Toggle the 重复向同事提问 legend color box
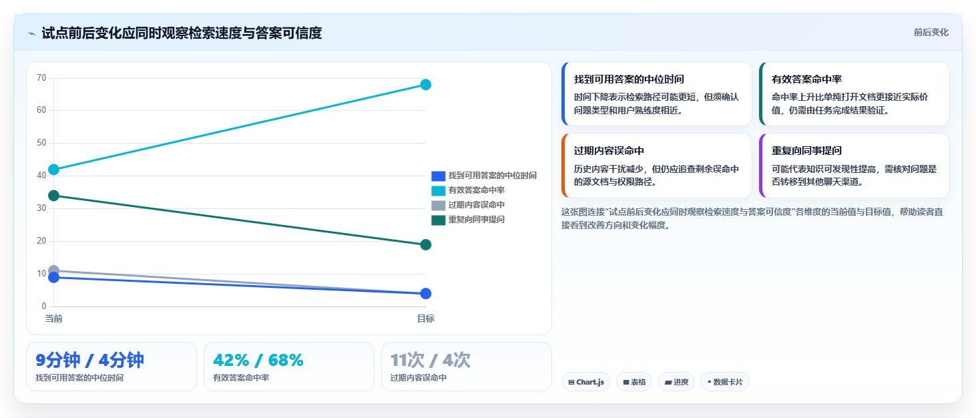The height and width of the screenshot is (418, 976). coord(438,220)
